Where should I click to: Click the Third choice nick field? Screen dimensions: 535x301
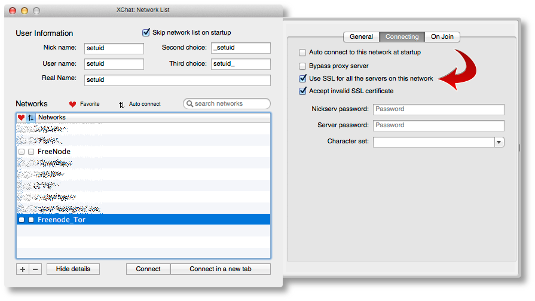pos(241,64)
